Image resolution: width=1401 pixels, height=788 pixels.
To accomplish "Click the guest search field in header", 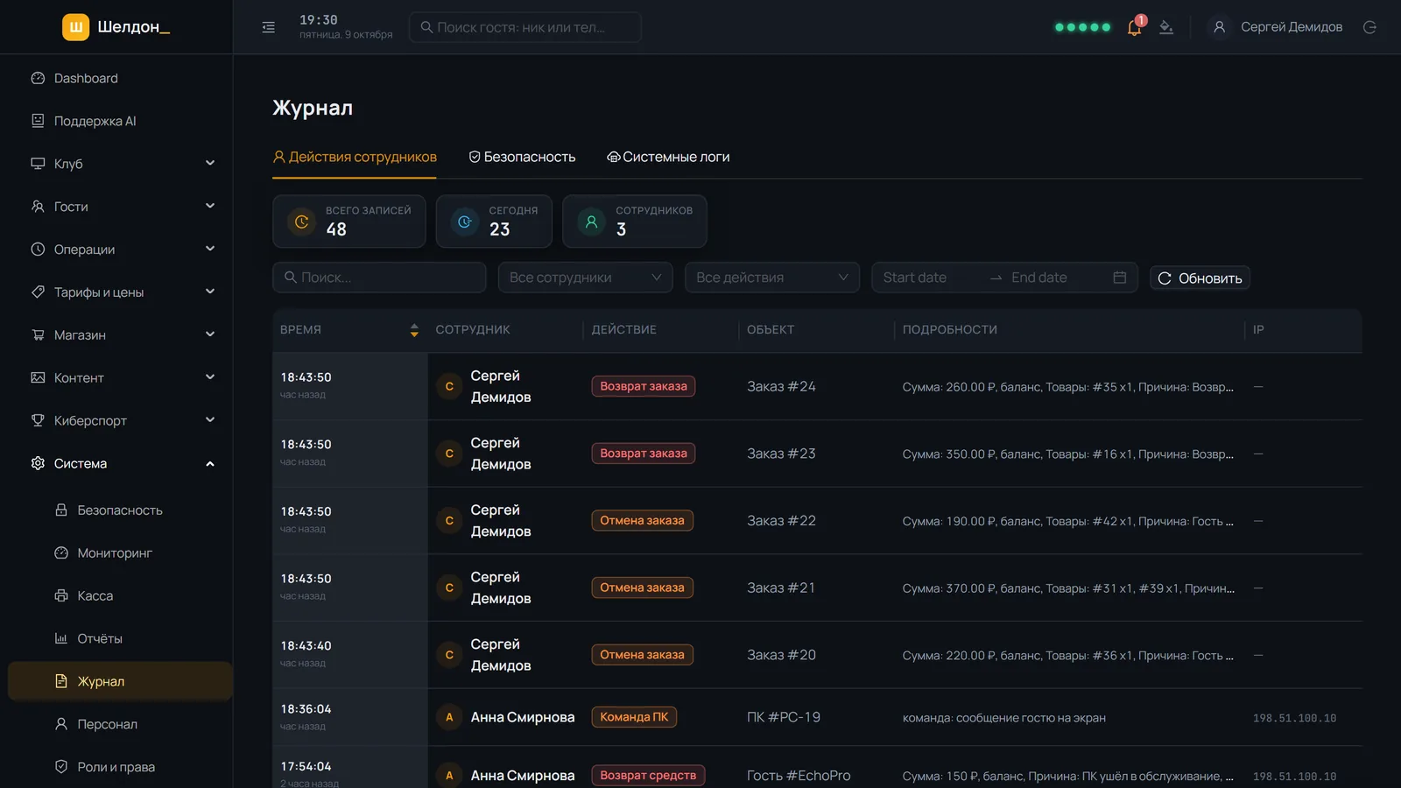I will tap(525, 27).
